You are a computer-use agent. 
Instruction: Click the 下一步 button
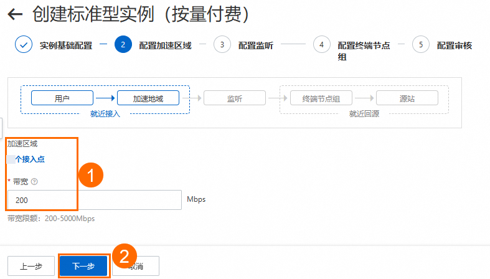click(x=83, y=266)
